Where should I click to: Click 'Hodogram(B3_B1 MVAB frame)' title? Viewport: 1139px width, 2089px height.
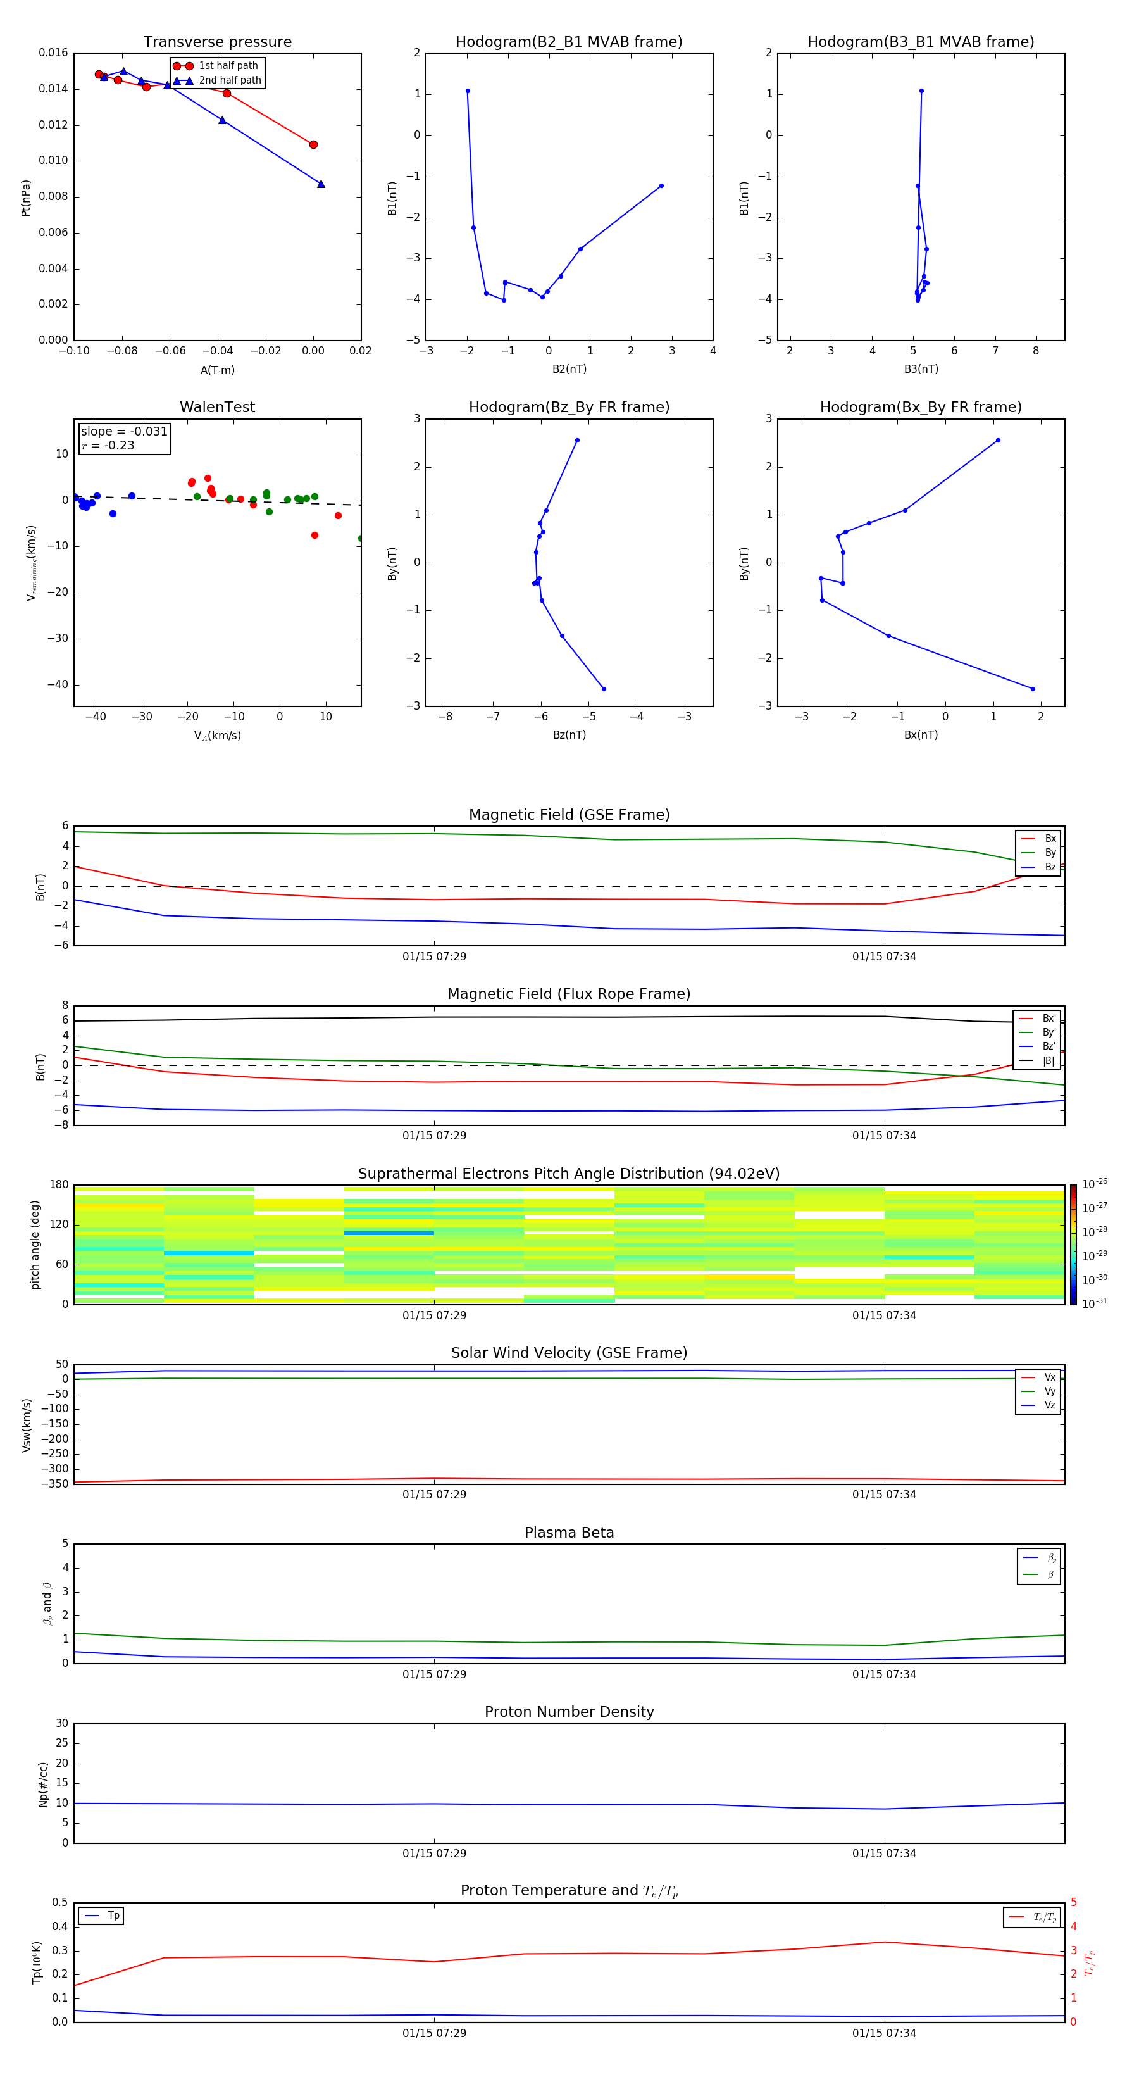click(x=921, y=42)
